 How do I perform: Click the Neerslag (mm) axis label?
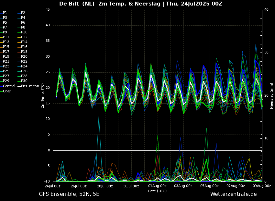(x=272, y=96)
